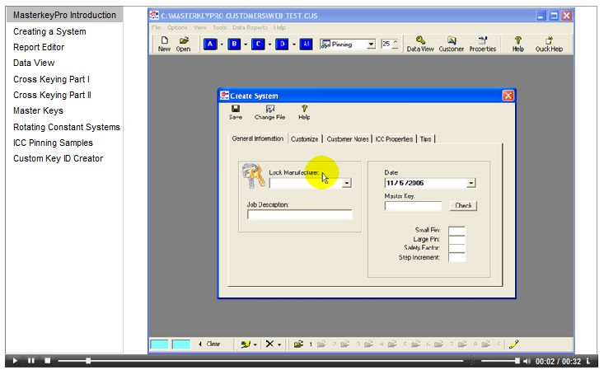Expand the C button dropdown arrow
The image size is (604, 370).
pyautogui.click(x=269, y=44)
